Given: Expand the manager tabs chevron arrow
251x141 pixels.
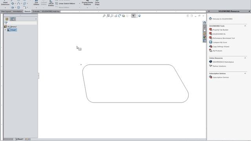Looking at the screenshot, I should (36, 19).
